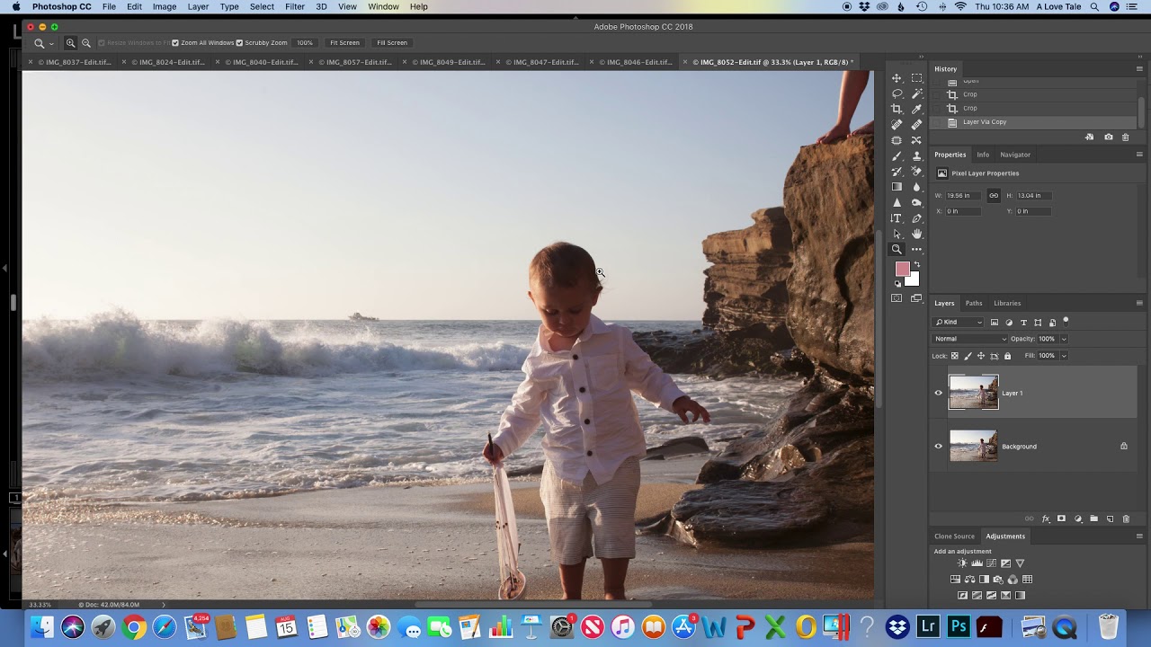Select the Eyedropper tool
The width and height of the screenshot is (1151, 647).
[x=916, y=109]
